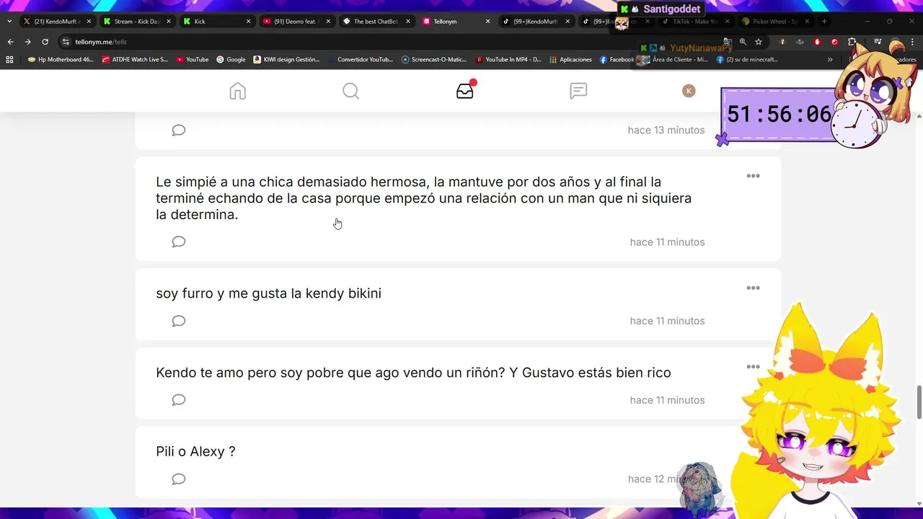Image resolution: width=923 pixels, height=519 pixels.
Task: Click the 'Kendo te amo pero soy pobre' tell text
Action: pos(413,373)
